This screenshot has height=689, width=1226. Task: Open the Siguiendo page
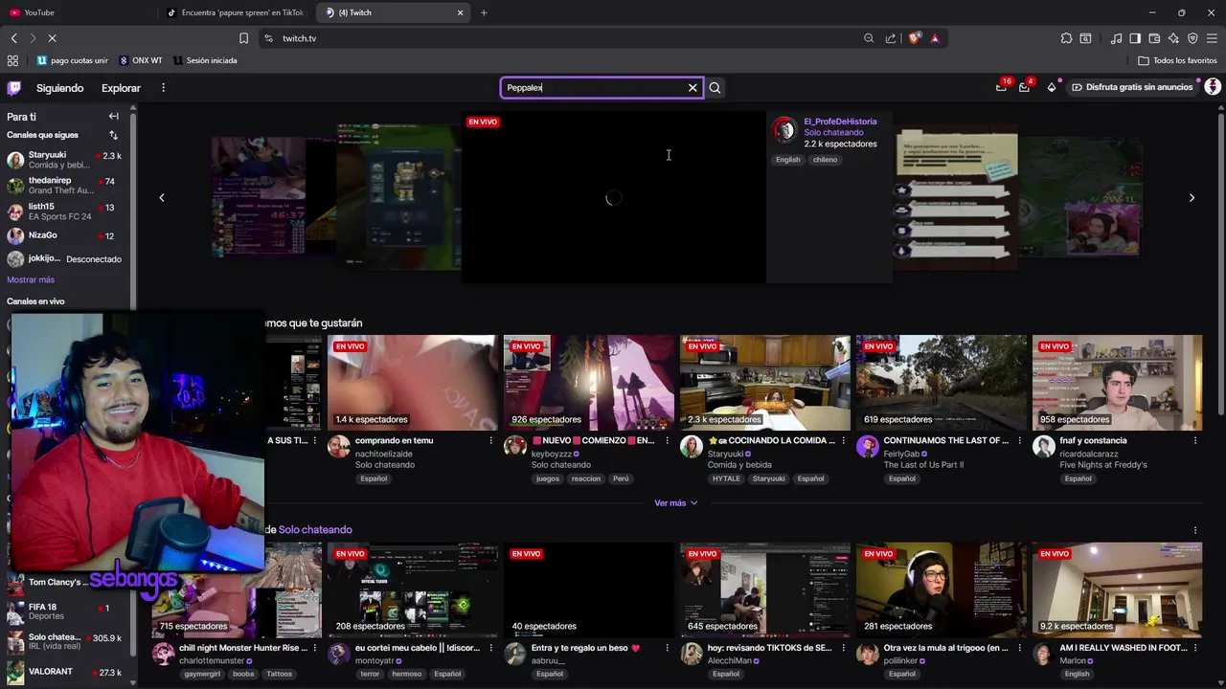[x=59, y=88]
